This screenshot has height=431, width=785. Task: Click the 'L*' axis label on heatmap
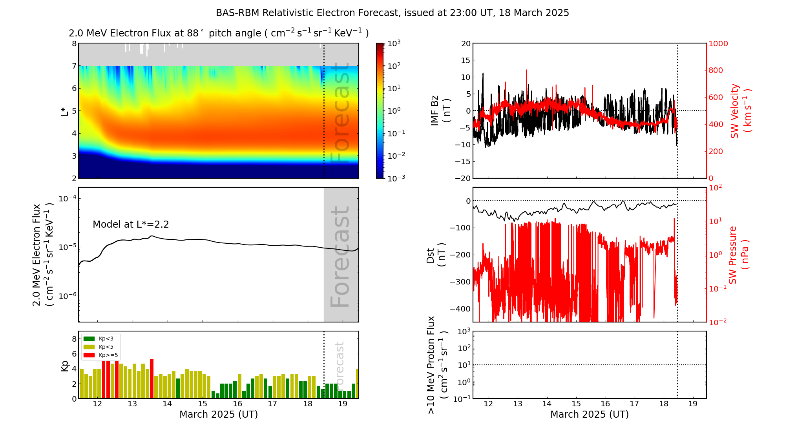[x=65, y=111]
